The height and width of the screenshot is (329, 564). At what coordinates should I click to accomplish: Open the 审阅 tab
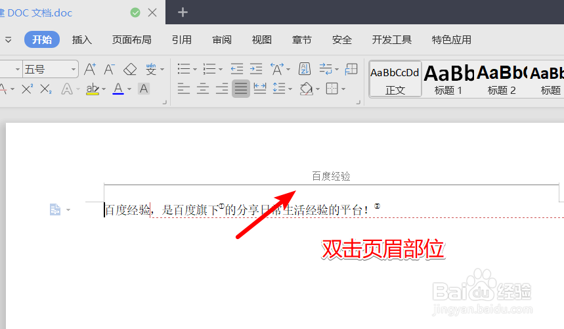click(x=222, y=39)
